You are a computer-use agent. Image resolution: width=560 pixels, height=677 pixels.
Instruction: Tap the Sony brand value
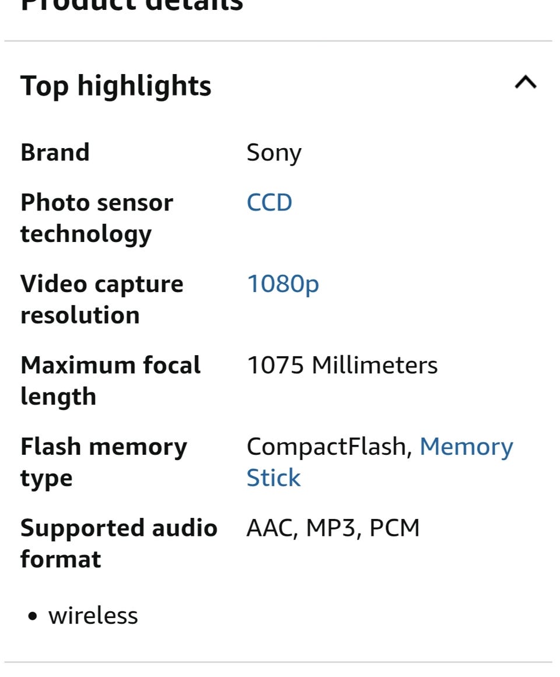click(274, 153)
